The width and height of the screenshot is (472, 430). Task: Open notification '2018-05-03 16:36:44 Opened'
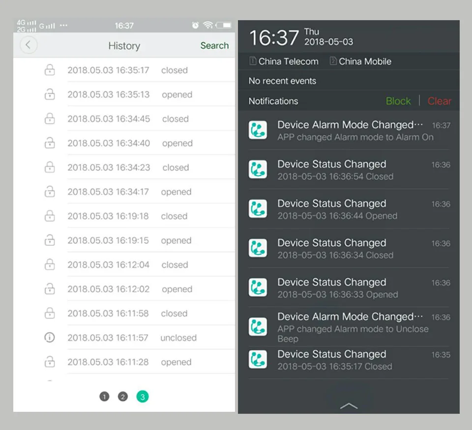tap(349, 209)
